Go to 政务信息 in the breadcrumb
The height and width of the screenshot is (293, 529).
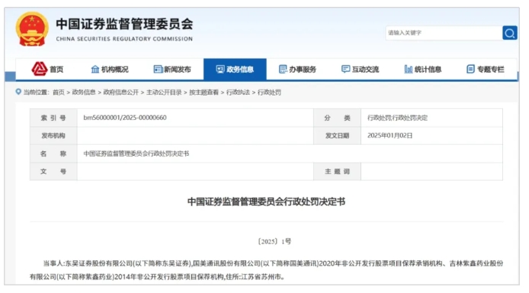click(84, 92)
